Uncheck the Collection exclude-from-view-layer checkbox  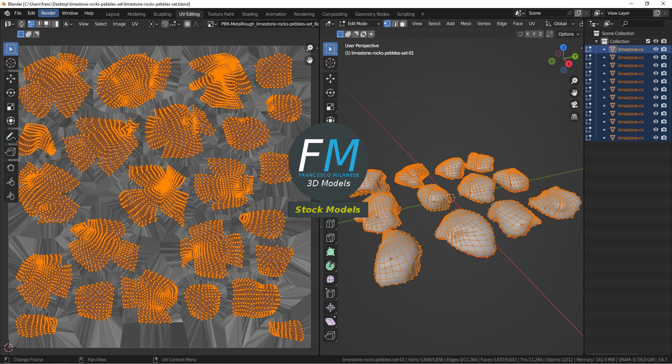(x=648, y=41)
